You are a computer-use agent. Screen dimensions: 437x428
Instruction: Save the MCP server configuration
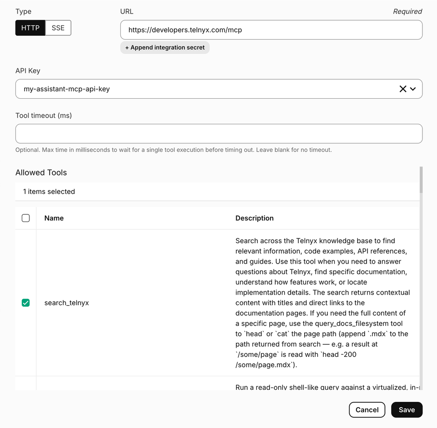point(407,410)
